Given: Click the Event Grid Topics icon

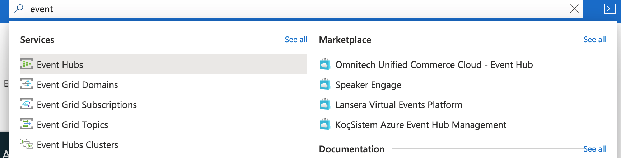Looking at the screenshot, I should [x=27, y=124].
